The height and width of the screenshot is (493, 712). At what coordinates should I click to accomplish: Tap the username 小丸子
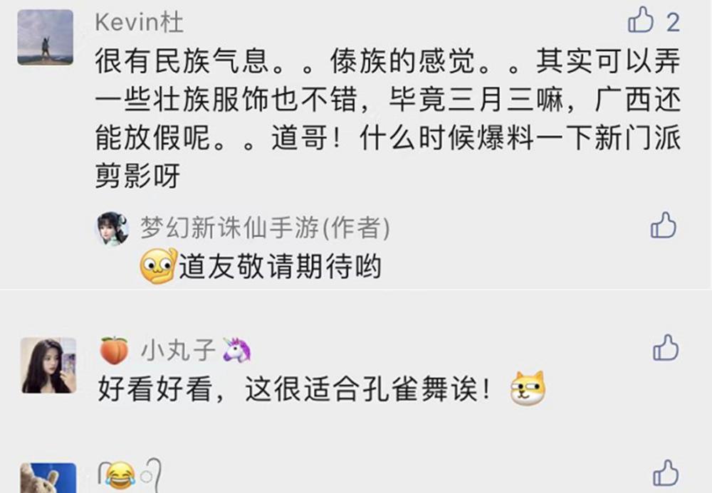pyautogui.click(x=178, y=350)
